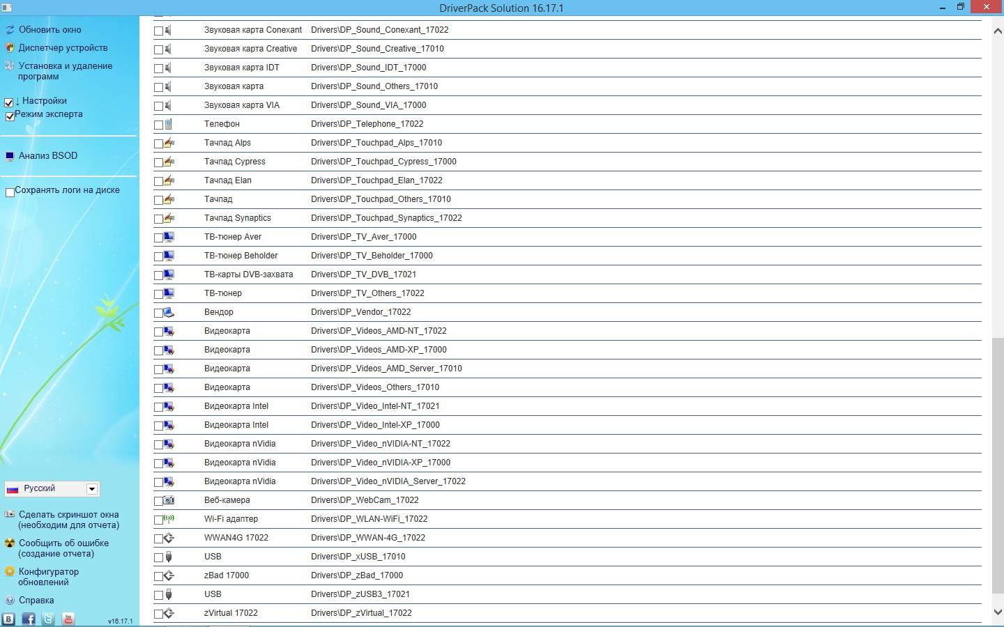Check the box for Звуковая карта Creative

[x=158, y=49]
